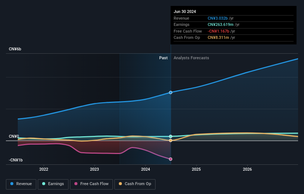Click the 2022 x-axis label
304x194 pixels.
pos(44,169)
